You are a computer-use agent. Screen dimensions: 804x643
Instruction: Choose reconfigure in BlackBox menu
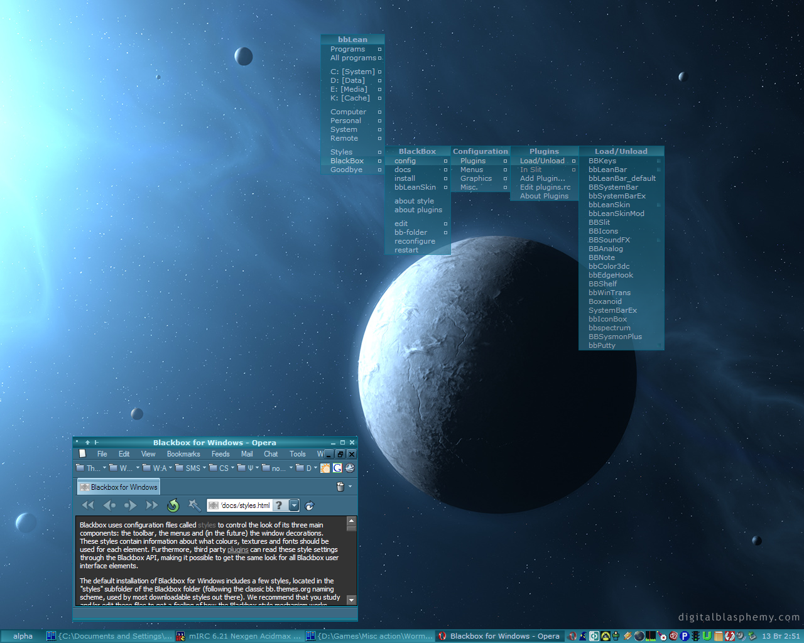[x=418, y=241]
